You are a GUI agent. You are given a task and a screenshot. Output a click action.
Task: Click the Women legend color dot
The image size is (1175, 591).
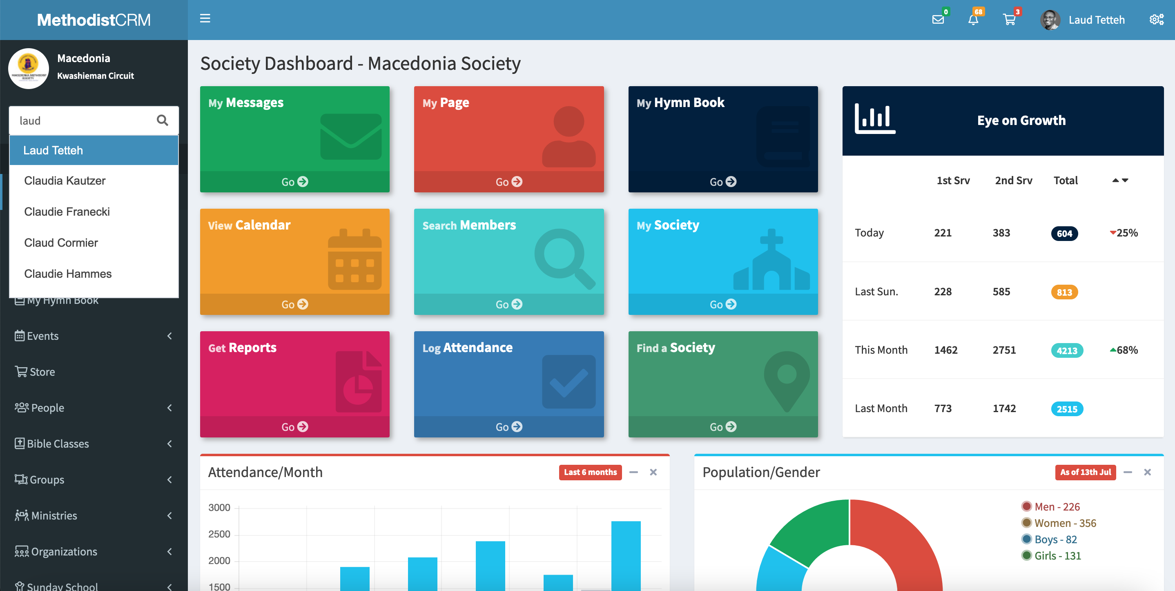pos(1026,523)
